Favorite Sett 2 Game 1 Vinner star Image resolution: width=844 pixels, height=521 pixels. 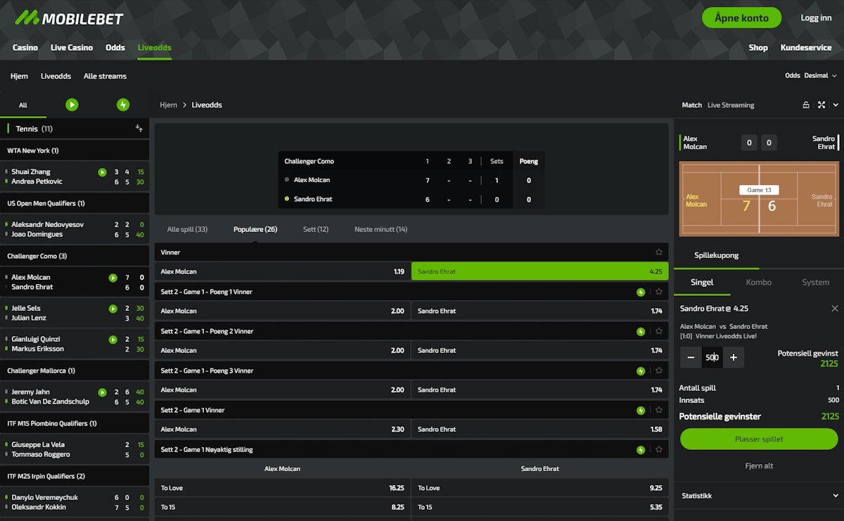point(659,410)
